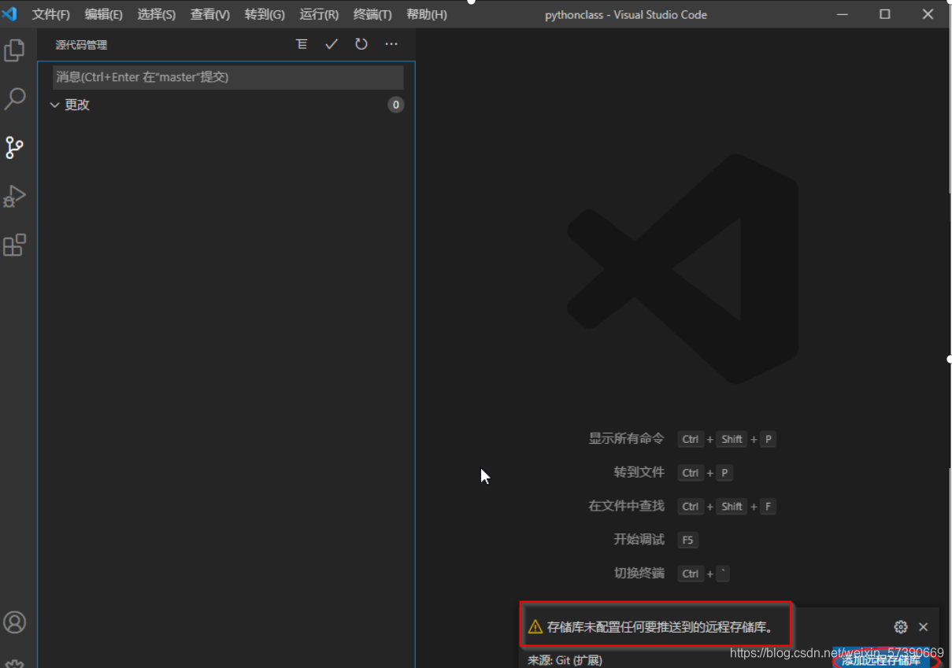Open the Run and Debug view

[14, 196]
